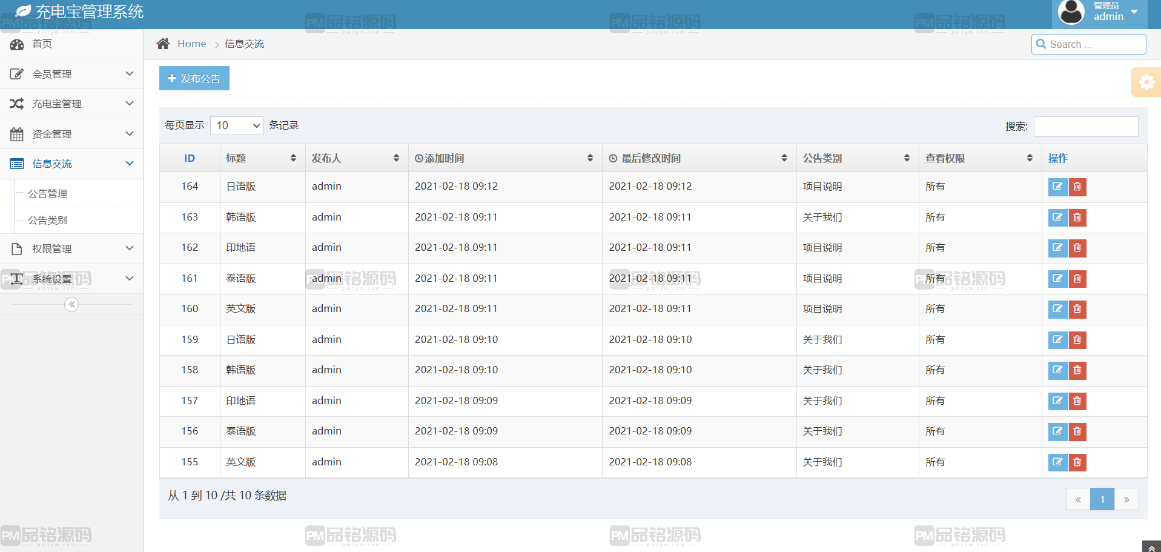The height and width of the screenshot is (552, 1161).
Task: Go to previous page with « button
Action: click(1078, 499)
